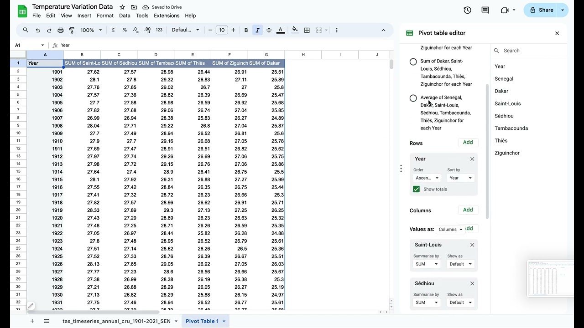Click the Tambacounda field in list
584x328 pixels.
tap(511, 128)
